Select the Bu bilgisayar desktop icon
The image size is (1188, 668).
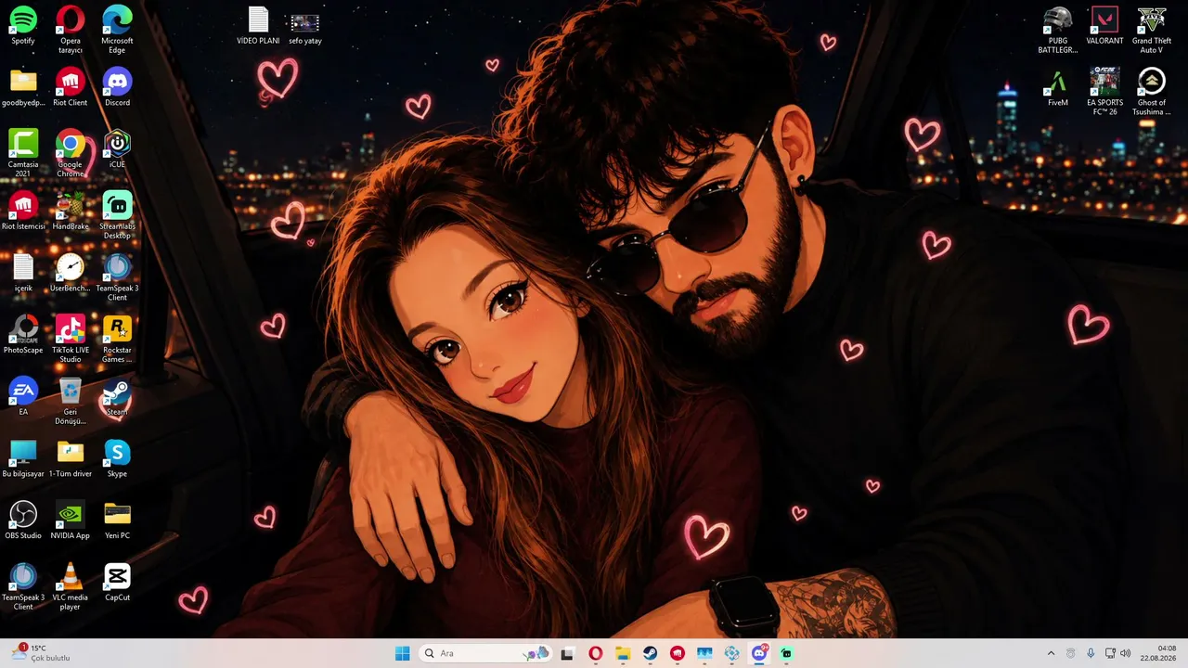pos(23,458)
